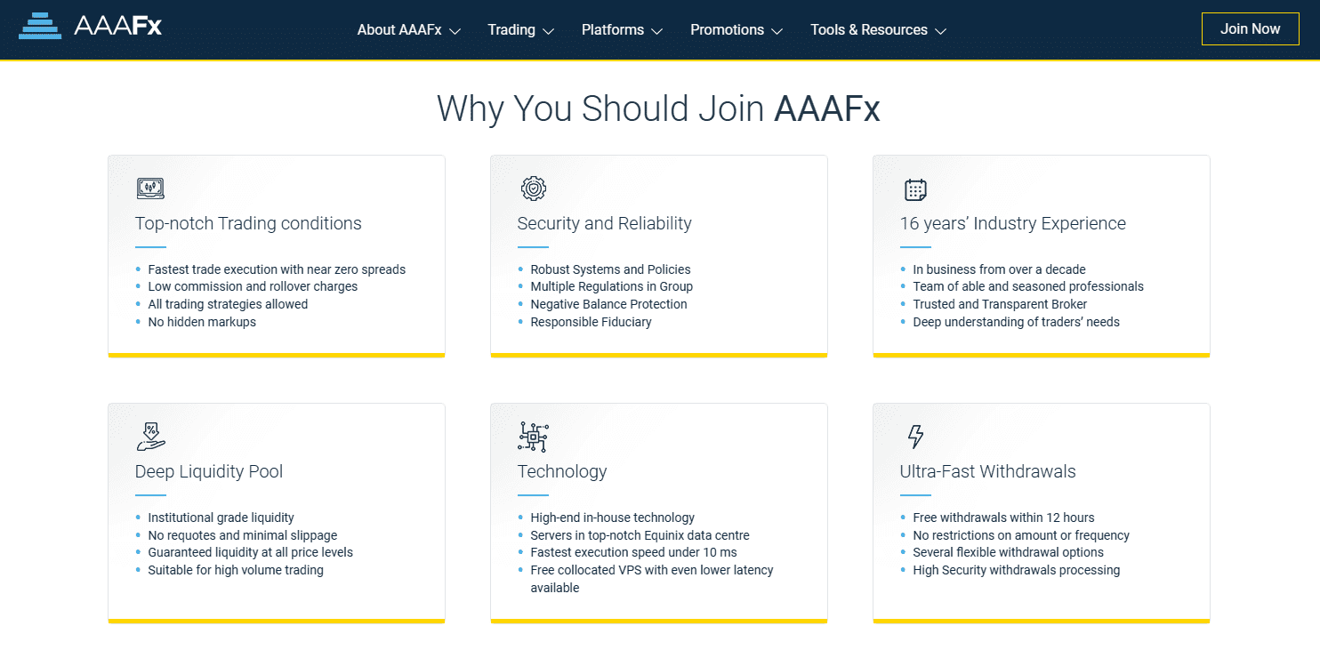The height and width of the screenshot is (650, 1320).
Task: Click the Join Now button
Action: tap(1250, 28)
